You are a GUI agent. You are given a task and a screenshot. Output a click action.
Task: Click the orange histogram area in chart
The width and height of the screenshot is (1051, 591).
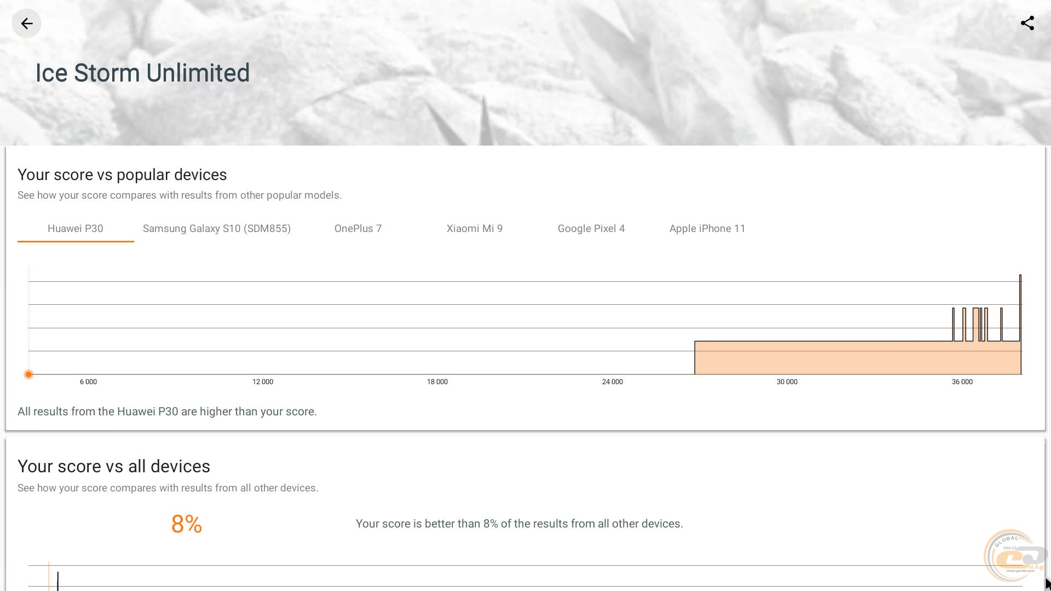821,358
